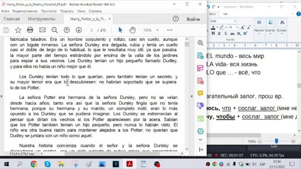
Task: Click the red Create PDF sidebar icon
Action: pyautogui.click(x=200, y=81)
